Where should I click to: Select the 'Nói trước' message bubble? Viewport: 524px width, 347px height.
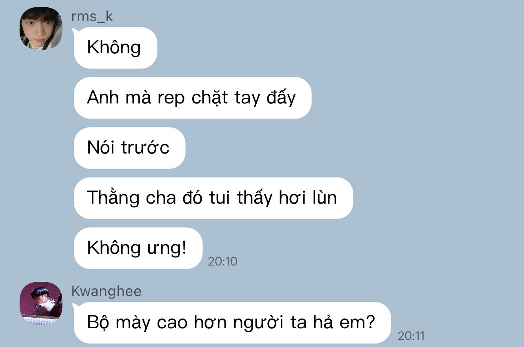pyautogui.click(x=129, y=148)
